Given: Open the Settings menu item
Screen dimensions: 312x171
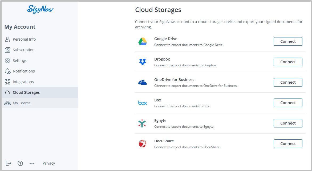Looking at the screenshot, I should click(x=39, y=61).
